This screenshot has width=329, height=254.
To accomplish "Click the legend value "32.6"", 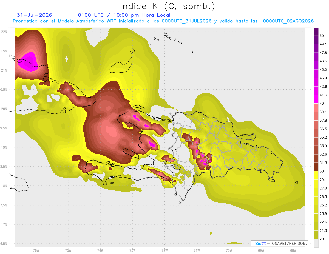I will click(x=323, y=154).
